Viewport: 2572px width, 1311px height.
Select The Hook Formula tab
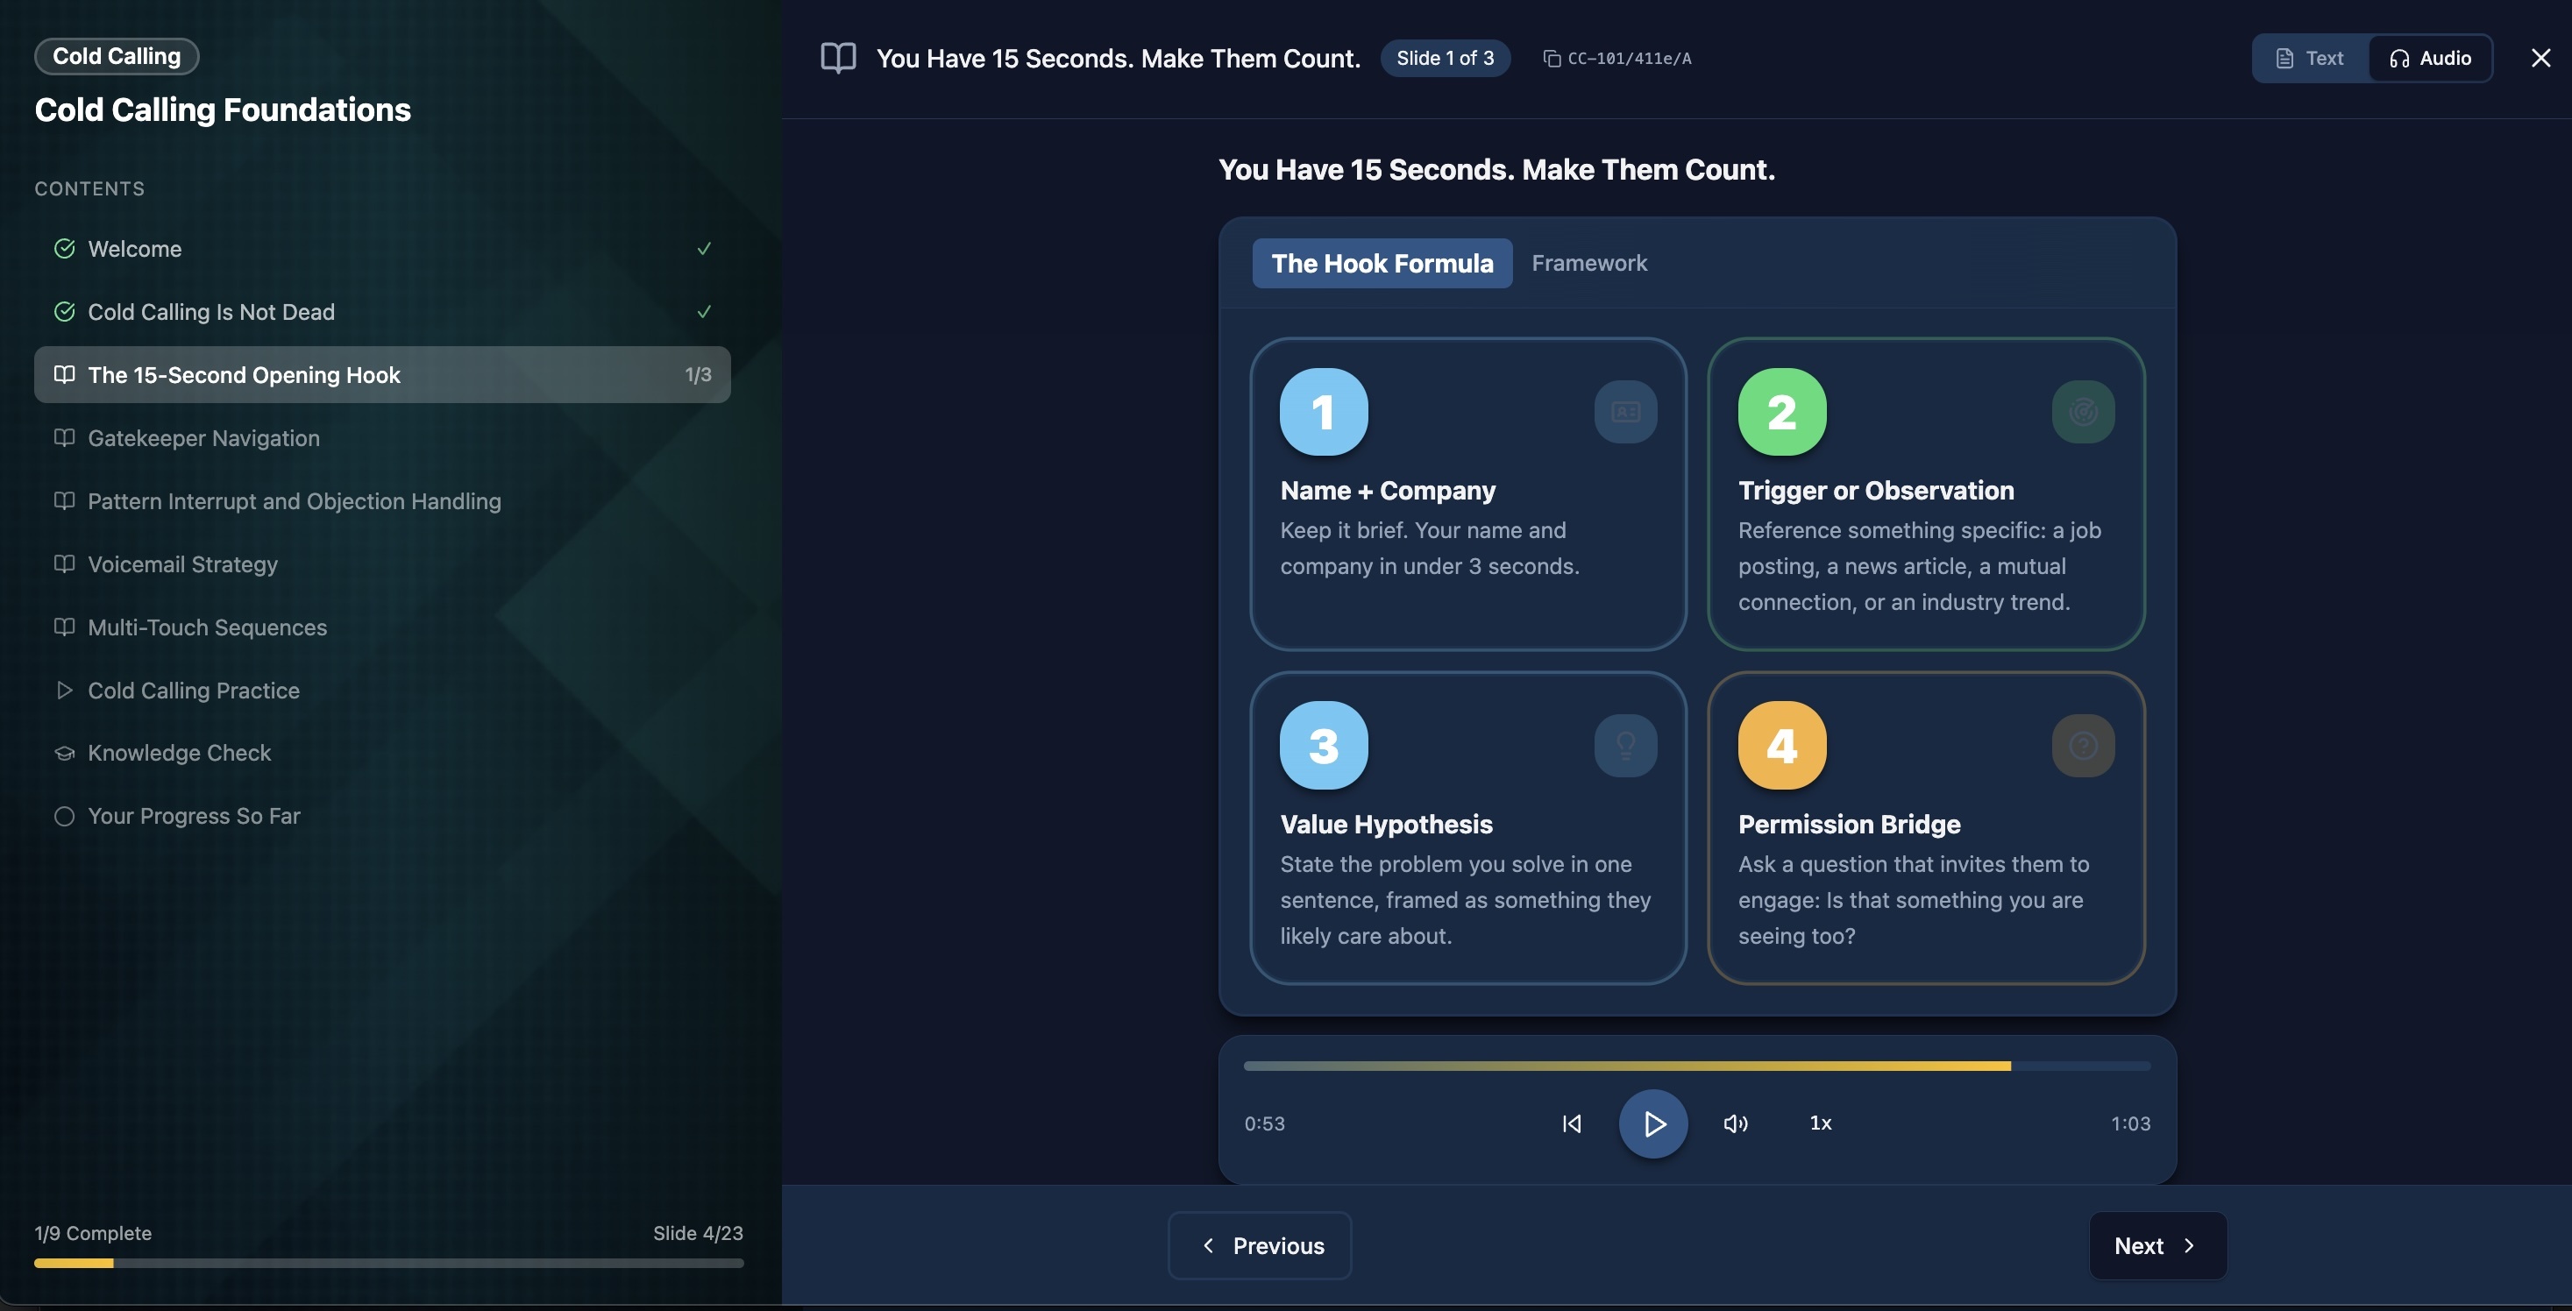(1382, 263)
